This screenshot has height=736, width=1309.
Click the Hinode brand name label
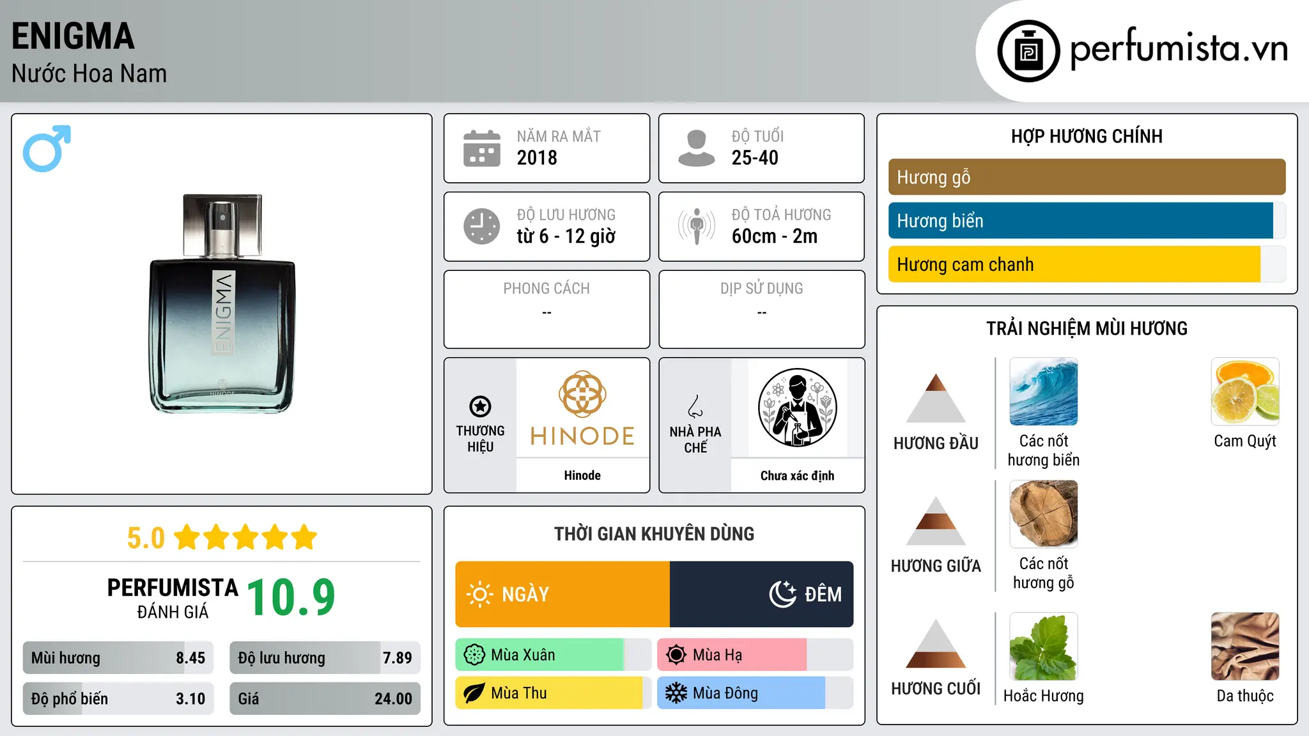(582, 475)
